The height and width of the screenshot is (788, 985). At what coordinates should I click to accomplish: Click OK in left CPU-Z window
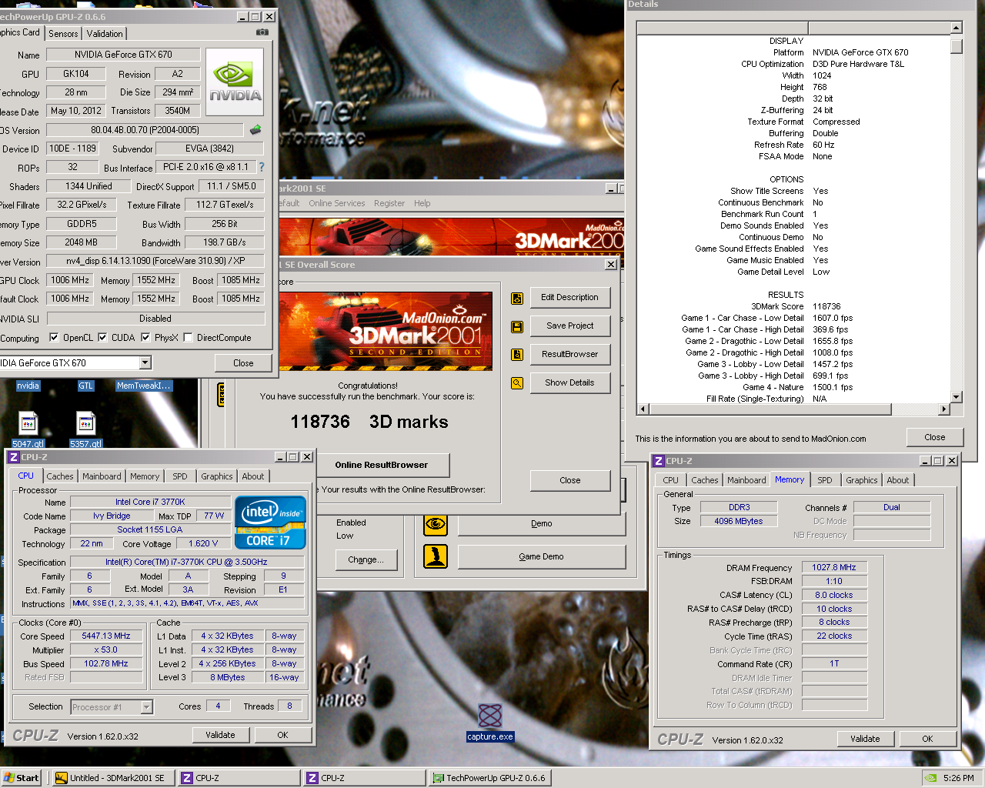point(282,735)
